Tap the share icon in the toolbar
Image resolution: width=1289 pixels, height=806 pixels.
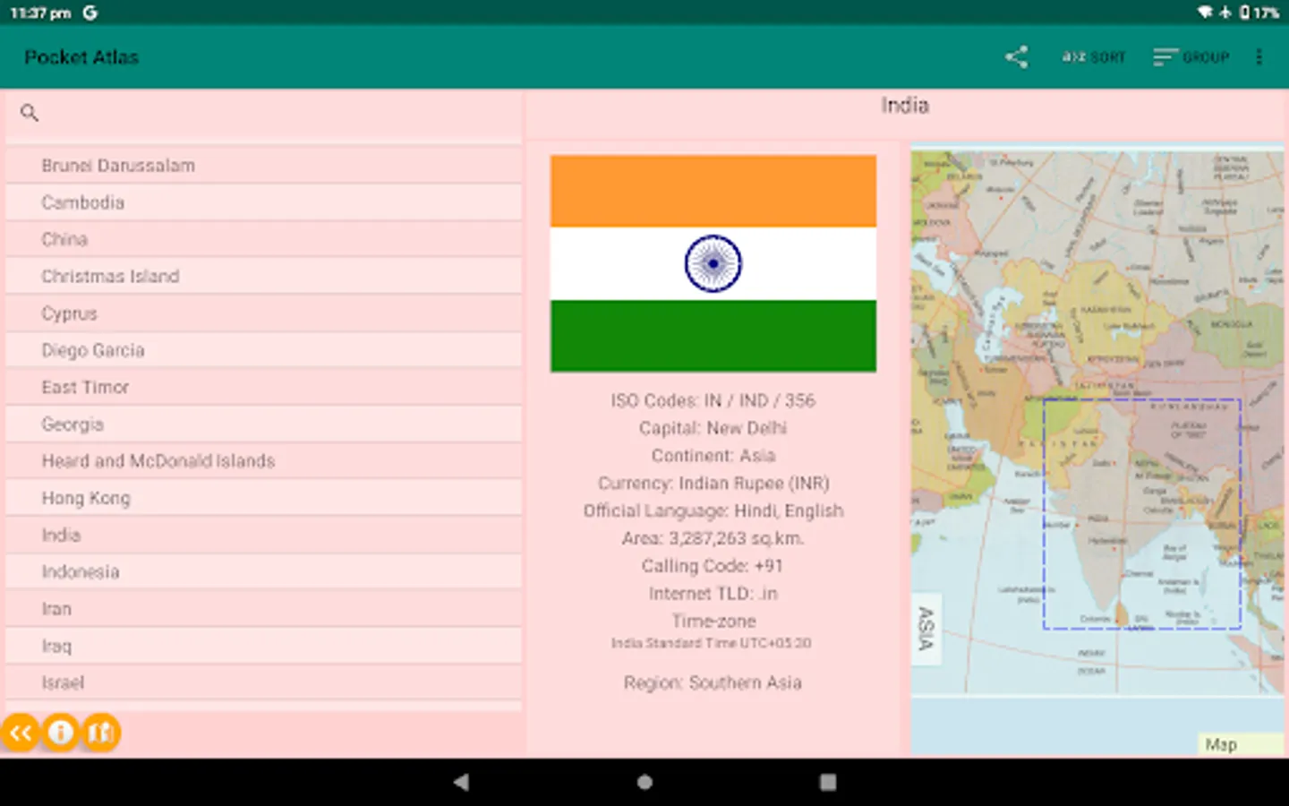pos(1016,57)
